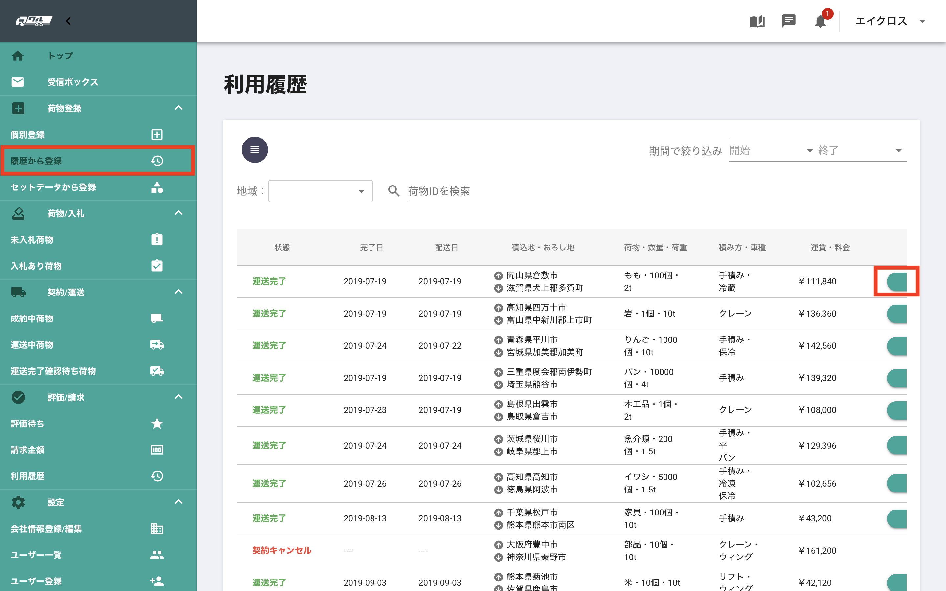Focus the 荷物IDを検索 input field
946x591 pixels.
[x=462, y=191]
